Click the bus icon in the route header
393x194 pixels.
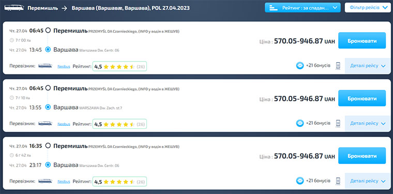[x=14, y=8]
